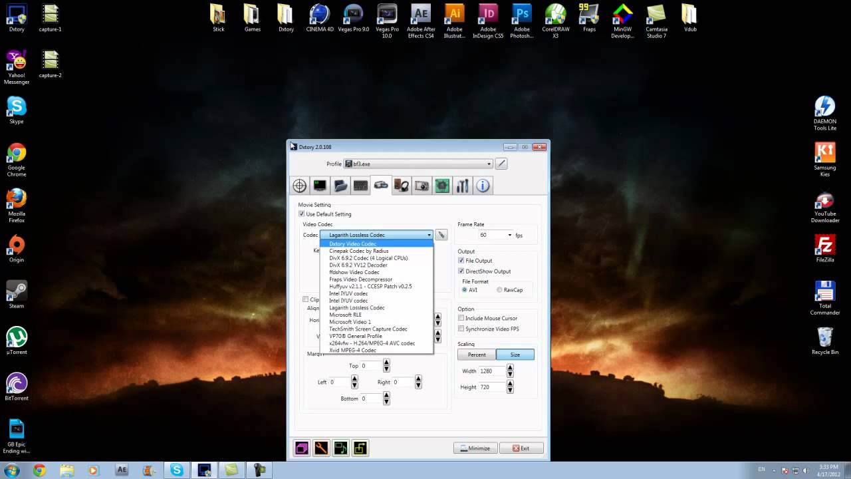Viewport: 851px width, 479px height.
Task: Switch scaling to Percent
Action: tap(477, 355)
